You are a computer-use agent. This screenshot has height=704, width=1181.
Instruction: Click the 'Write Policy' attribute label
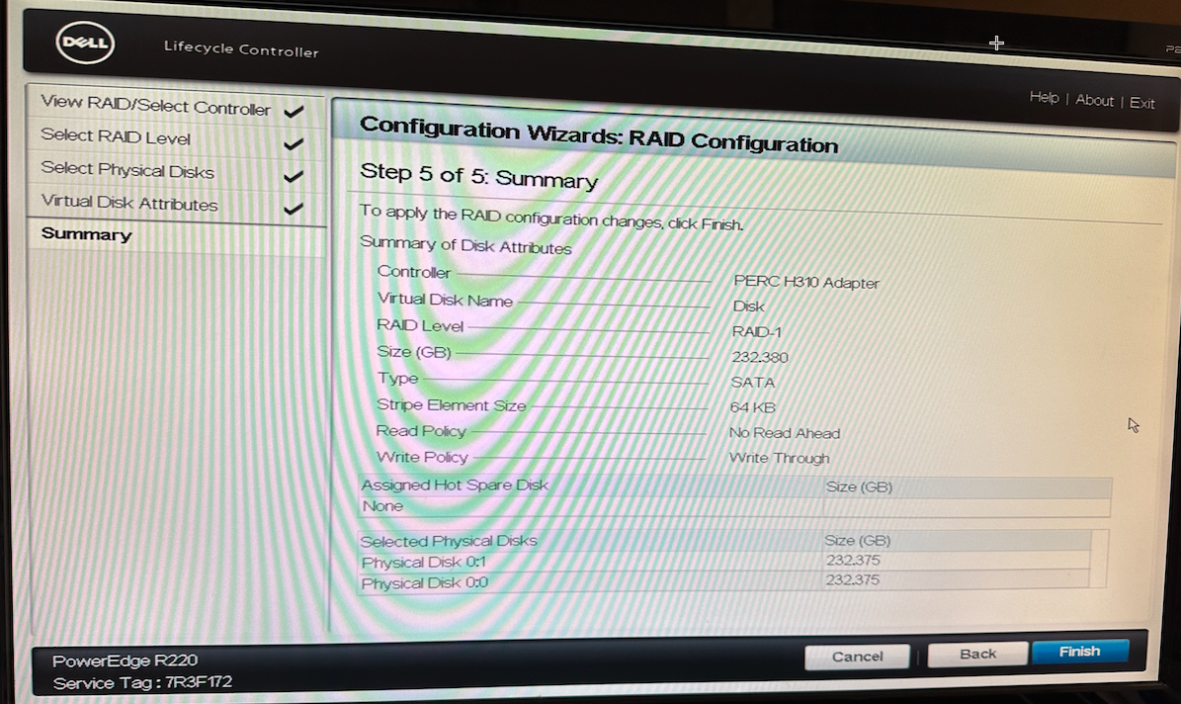[422, 456]
